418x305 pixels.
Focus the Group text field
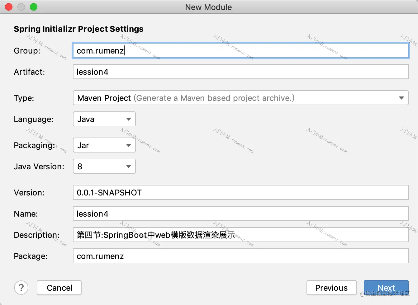(240, 50)
